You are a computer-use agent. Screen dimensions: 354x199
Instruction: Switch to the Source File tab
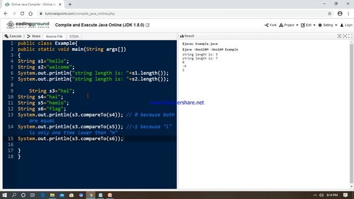[54, 36]
